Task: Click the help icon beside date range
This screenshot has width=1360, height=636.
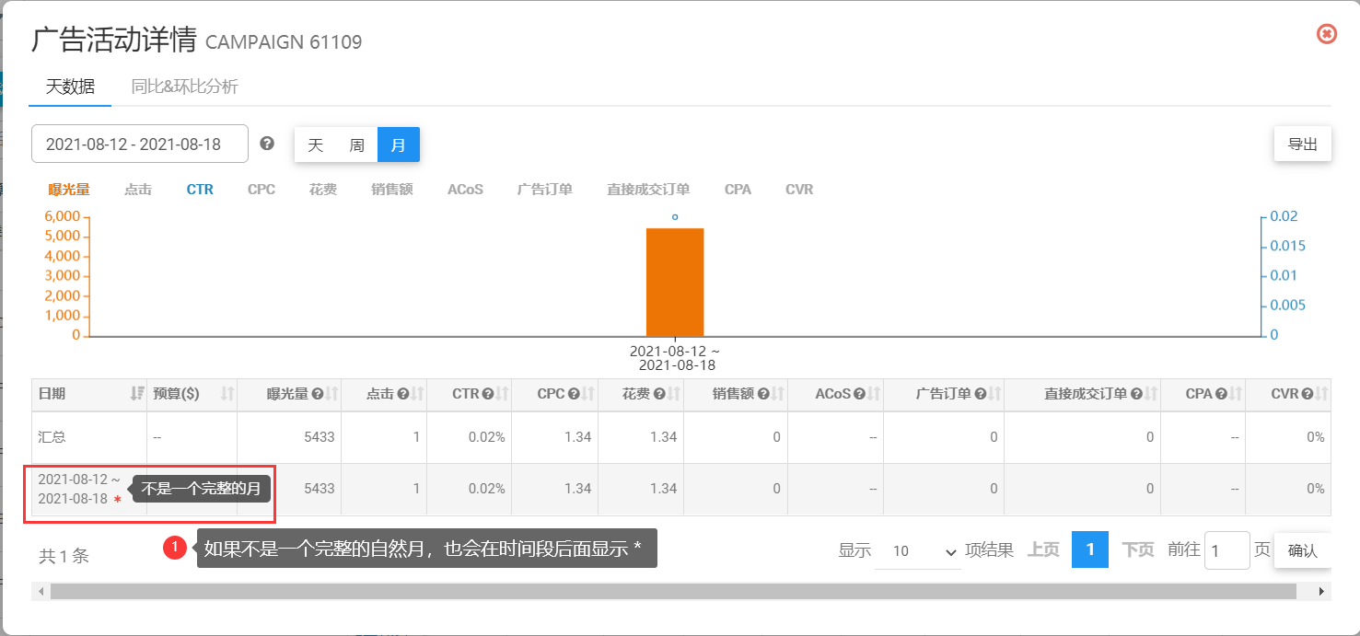Action: (267, 144)
